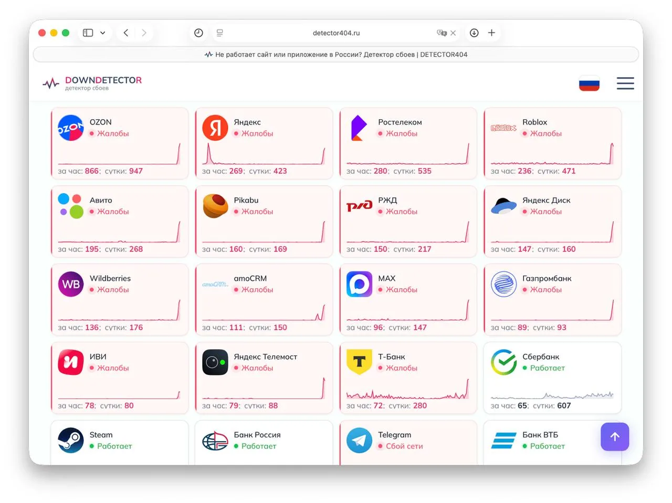Click the Газпромбанк logo icon
Screen dimensions: 672x503
[x=503, y=284]
